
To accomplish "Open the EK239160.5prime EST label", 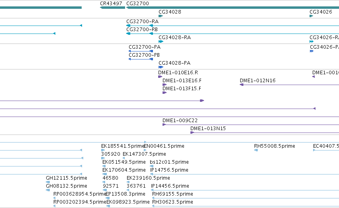I will 148,178.
